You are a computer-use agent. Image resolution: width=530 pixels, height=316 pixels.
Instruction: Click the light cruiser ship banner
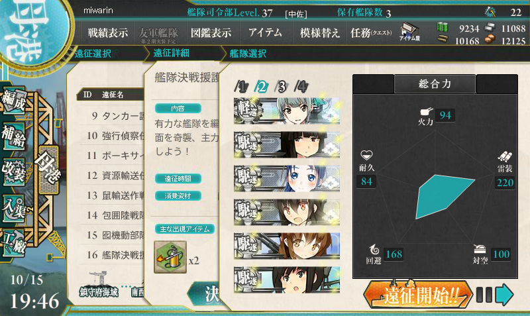click(x=287, y=111)
